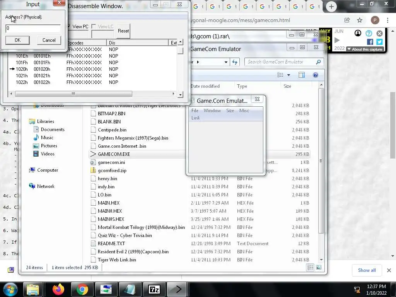This screenshot has height=297, width=396.
Task: Open Chrome profile avatar
Action: click(x=375, y=20)
